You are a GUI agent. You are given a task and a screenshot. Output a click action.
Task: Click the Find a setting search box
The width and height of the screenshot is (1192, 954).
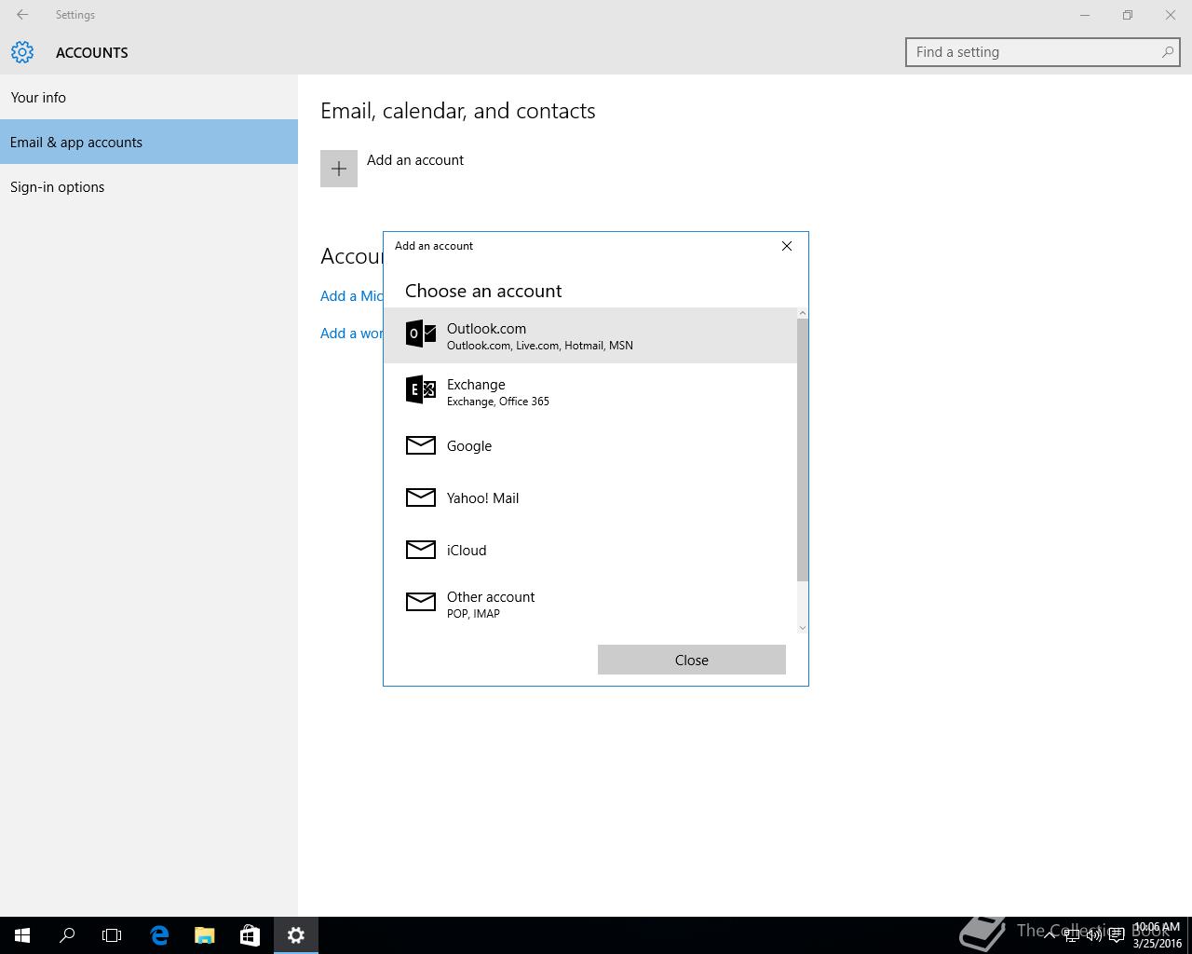[1043, 52]
